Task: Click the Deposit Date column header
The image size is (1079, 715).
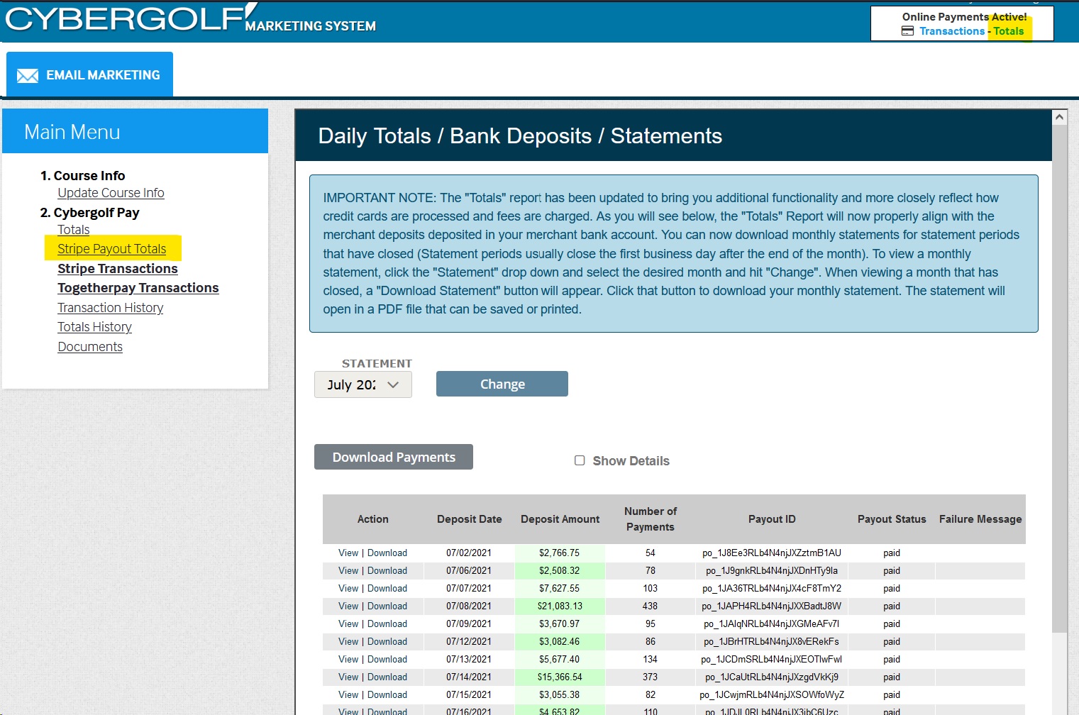Action: tap(470, 519)
